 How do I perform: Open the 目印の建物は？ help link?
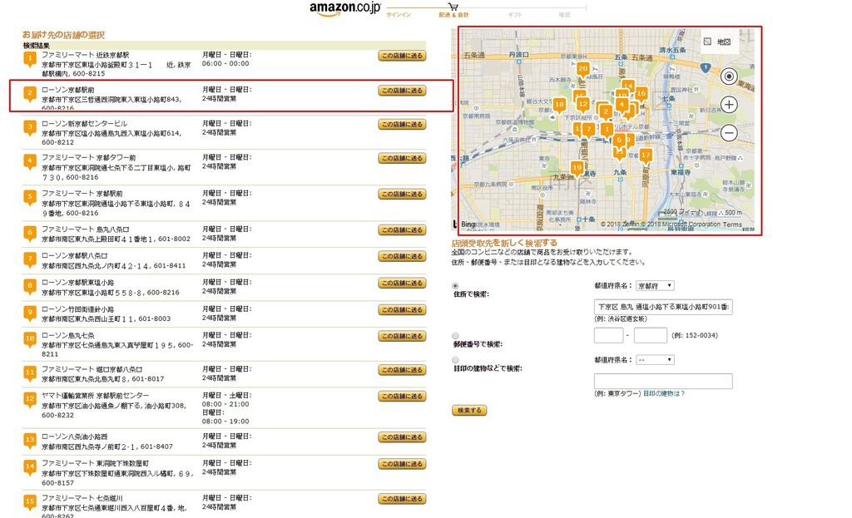[664, 393]
